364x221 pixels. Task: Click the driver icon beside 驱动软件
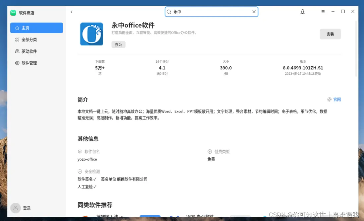[x=17, y=51]
